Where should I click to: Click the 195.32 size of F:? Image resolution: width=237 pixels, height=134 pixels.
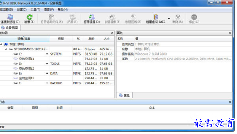coord(106,83)
